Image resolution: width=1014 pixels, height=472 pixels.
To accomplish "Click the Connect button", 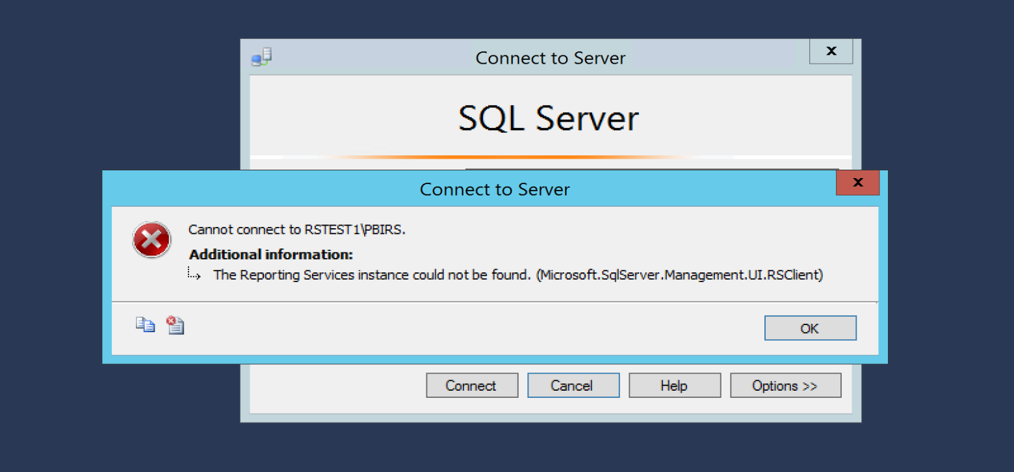I will (x=472, y=386).
